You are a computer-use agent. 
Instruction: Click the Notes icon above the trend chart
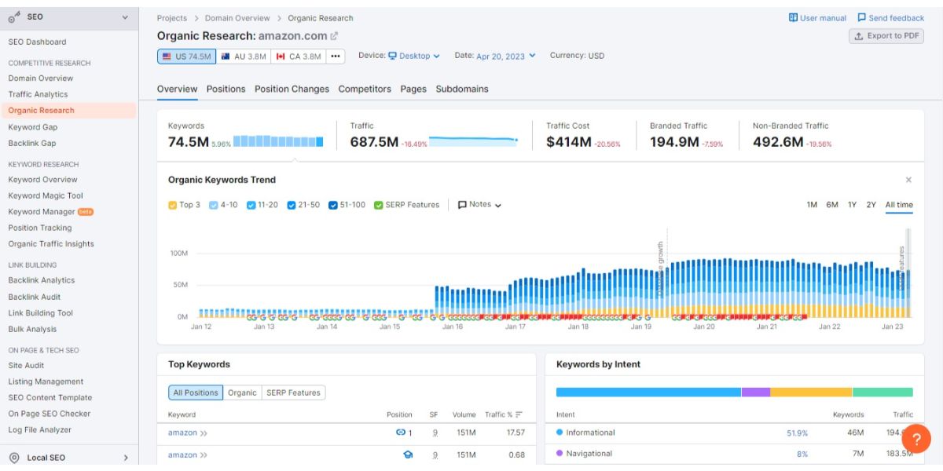tap(461, 204)
